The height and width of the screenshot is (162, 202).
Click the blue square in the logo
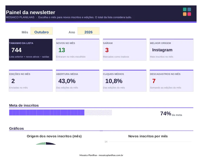click(189, 9)
